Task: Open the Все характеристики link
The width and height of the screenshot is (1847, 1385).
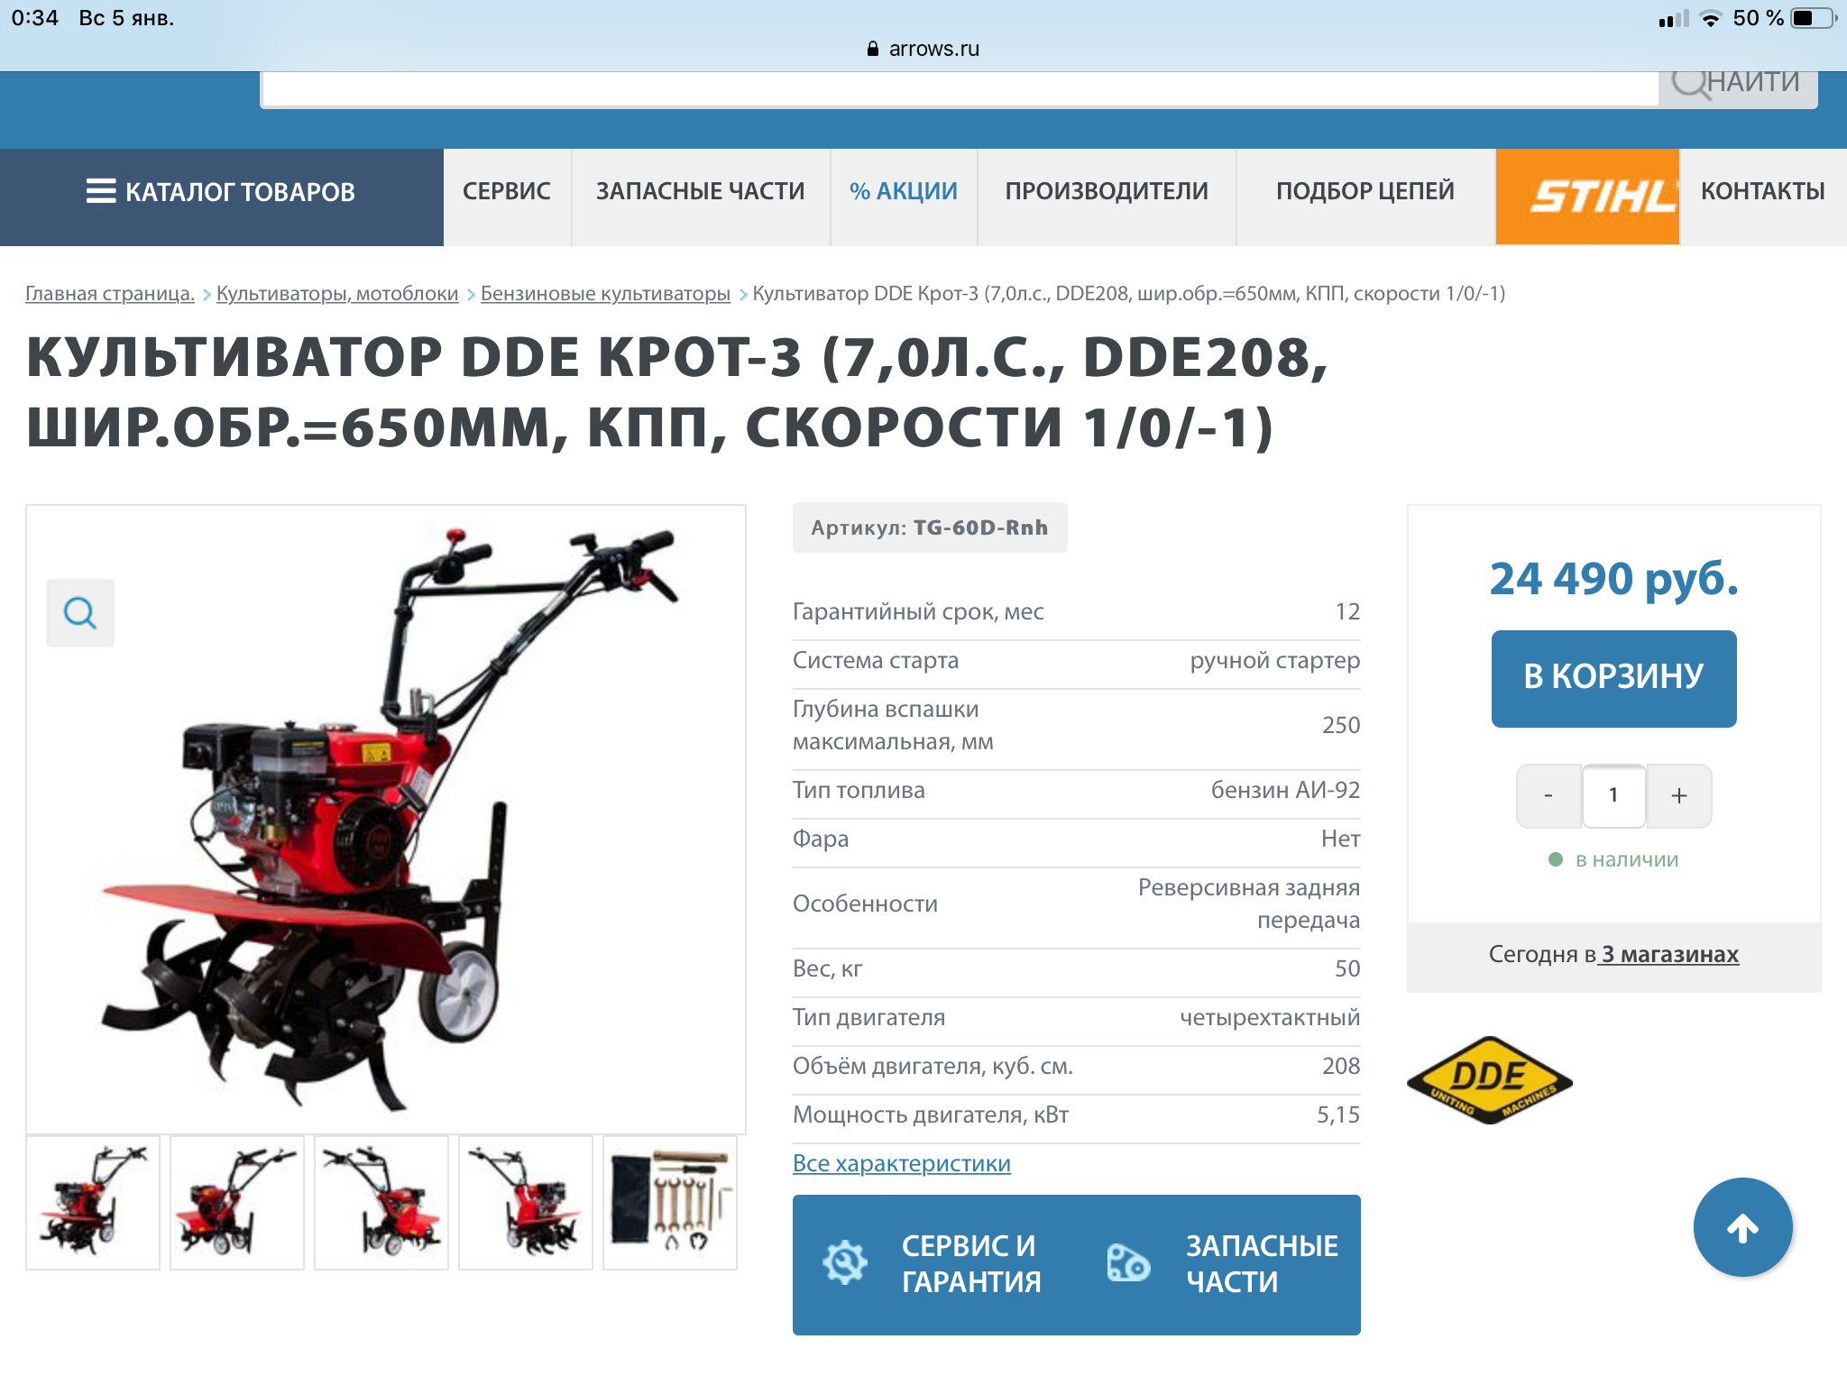Action: pyautogui.click(x=902, y=1163)
